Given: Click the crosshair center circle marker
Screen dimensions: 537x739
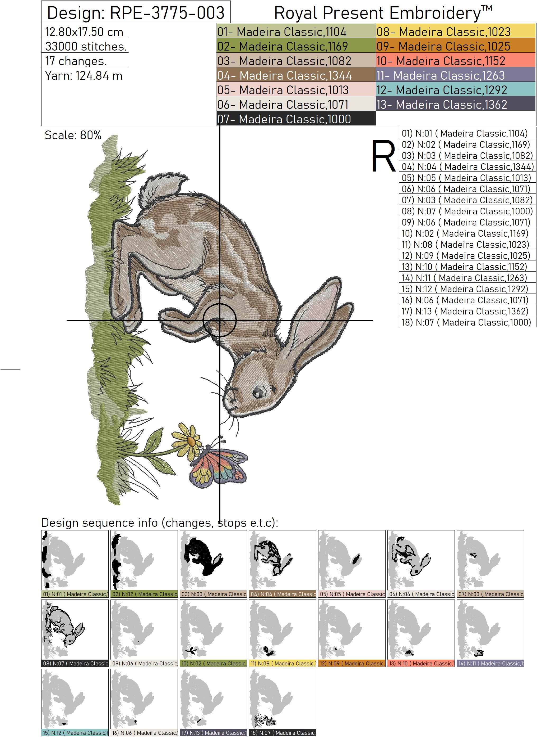Looking at the screenshot, I should (x=220, y=320).
